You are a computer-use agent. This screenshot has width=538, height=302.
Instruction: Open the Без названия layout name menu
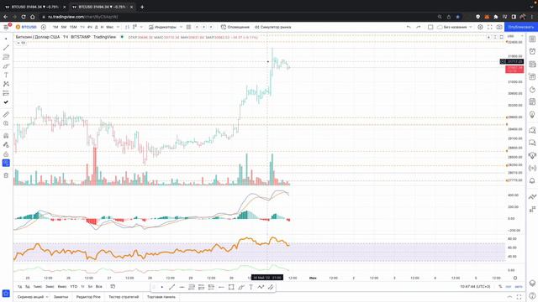pyautogui.click(x=455, y=27)
